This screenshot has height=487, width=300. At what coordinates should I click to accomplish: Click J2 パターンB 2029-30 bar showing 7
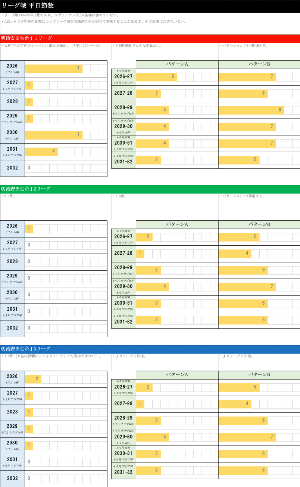247,287
